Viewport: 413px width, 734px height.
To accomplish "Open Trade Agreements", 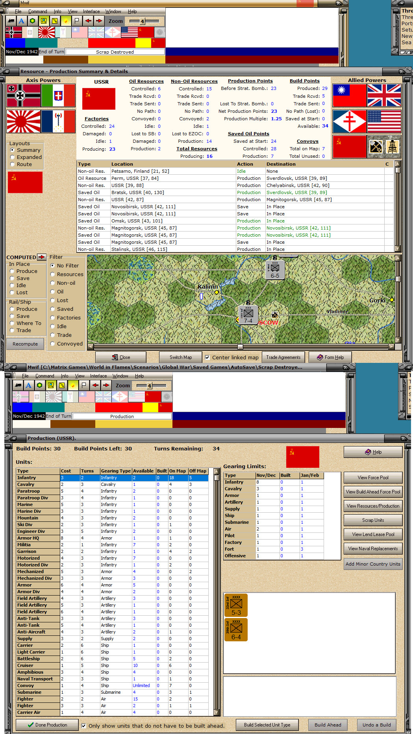I will click(x=283, y=357).
